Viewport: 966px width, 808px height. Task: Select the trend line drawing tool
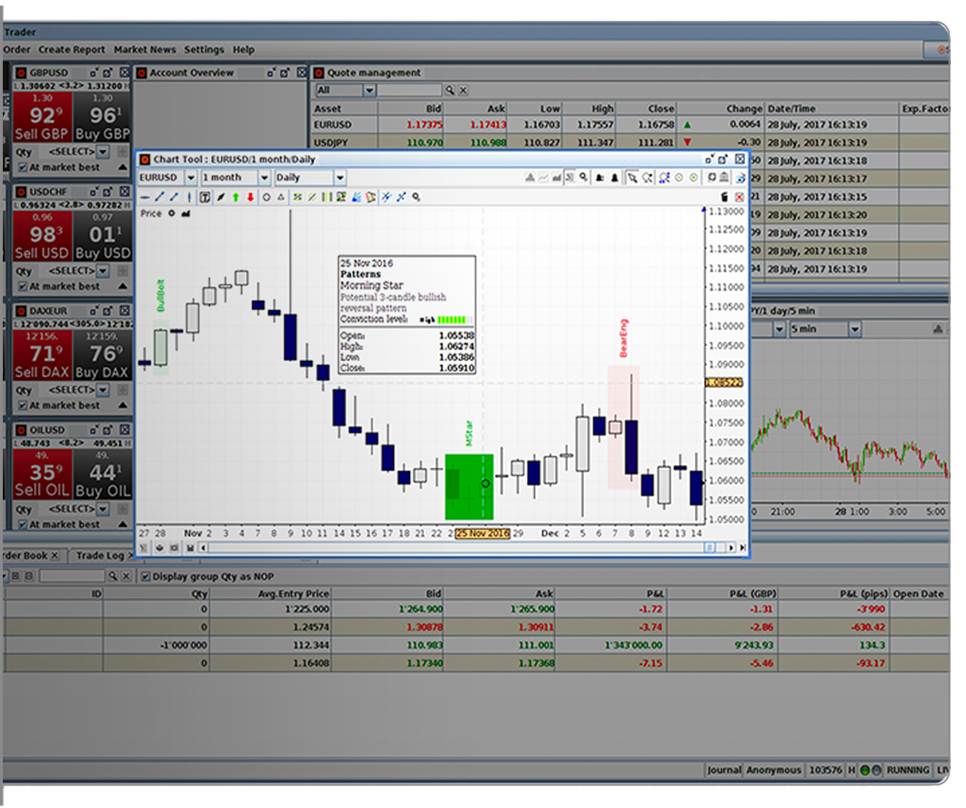(x=159, y=196)
